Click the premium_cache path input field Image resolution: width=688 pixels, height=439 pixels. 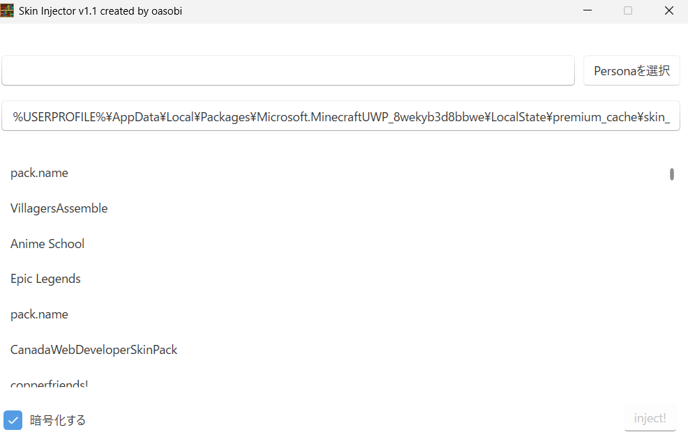point(341,116)
